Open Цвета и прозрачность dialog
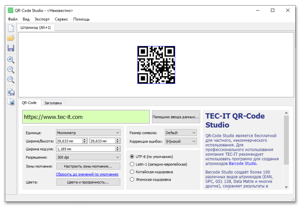This screenshot has width=301, height=207. 88,182
